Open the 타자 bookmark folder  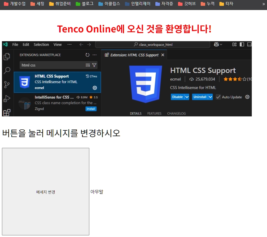[x=226, y=4]
